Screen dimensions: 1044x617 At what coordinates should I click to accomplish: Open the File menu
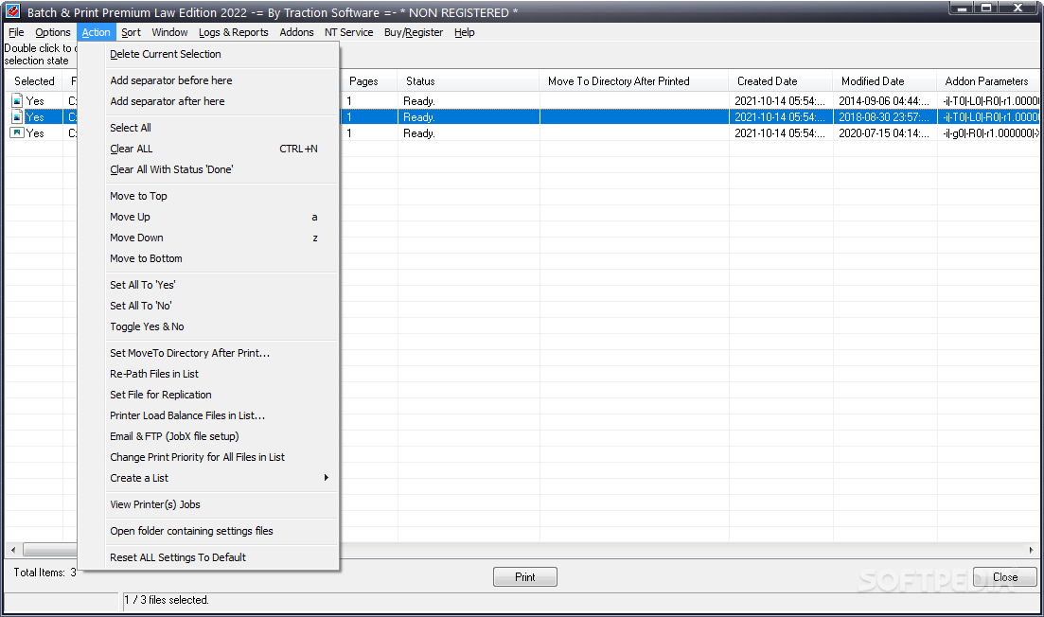[16, 32]
